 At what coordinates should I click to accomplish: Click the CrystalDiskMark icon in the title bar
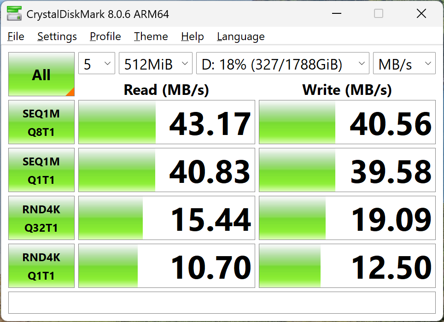coord(14,14)
